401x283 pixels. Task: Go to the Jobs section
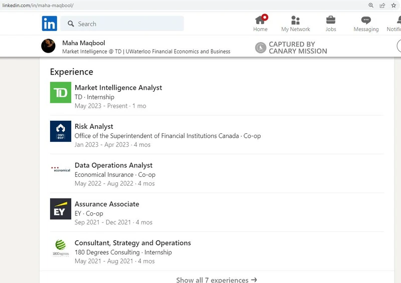[331, 23]
